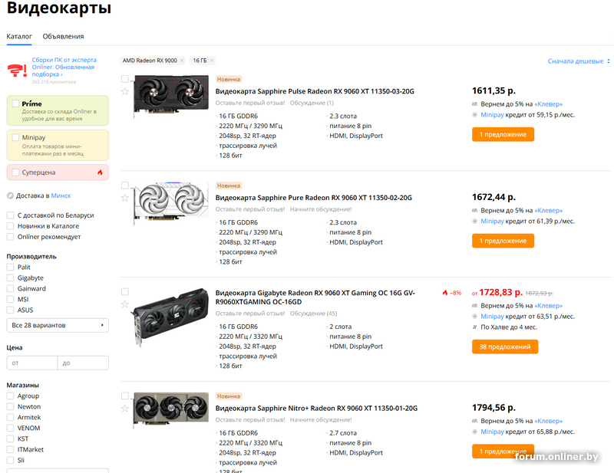Open the Сначала дешевые sorting dropdown
This screenshot has height=473, width=614.
point(579,61)
